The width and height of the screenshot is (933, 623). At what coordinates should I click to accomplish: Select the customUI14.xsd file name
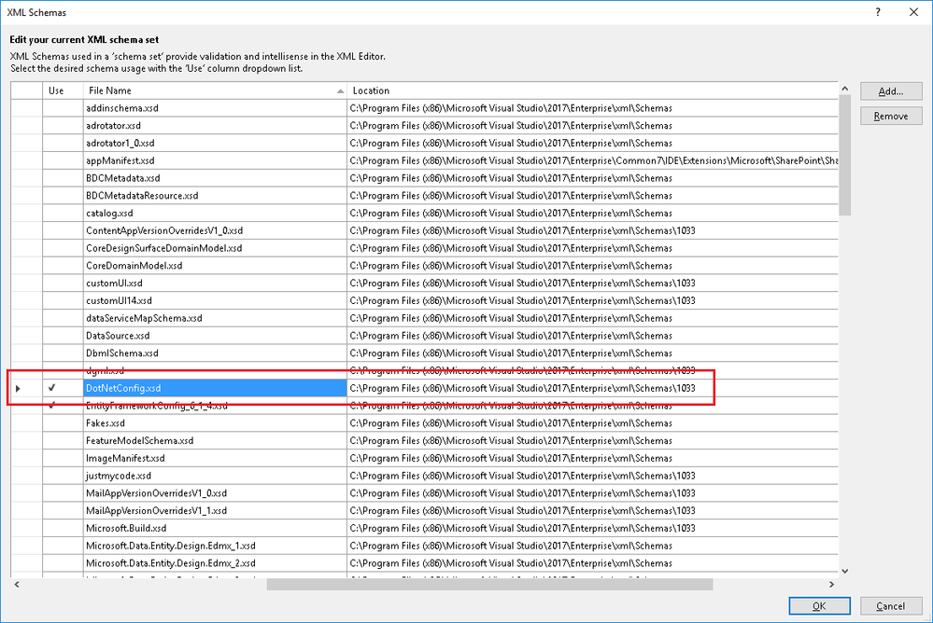[215, 301]
